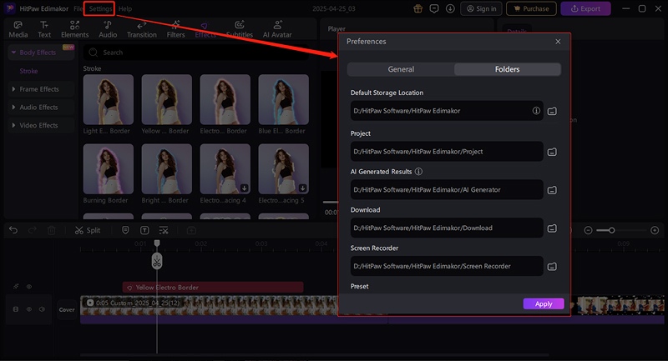This screenshot has height=361, width=668.
Task: Open the Text tool panel
Action: [44, 29]
